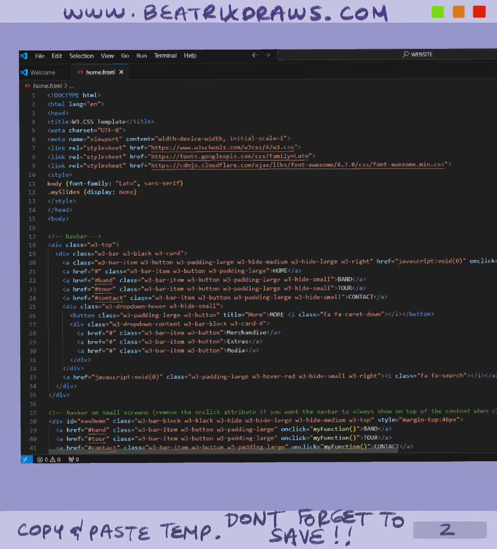
Task: Click the Extras anchor text on line 29
Action: coord(237,342)
